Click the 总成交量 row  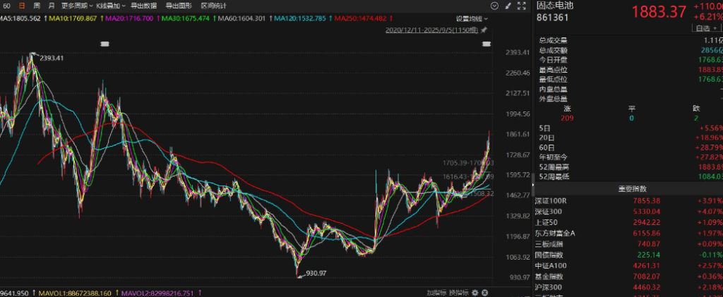(629, 40)
